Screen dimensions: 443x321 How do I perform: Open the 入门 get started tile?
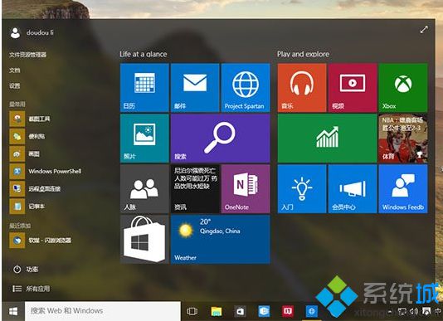(302, 189)
